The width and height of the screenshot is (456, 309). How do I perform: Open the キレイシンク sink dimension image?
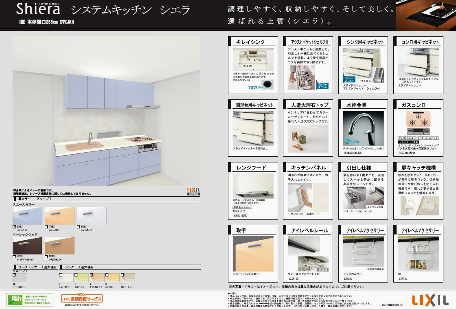point(253,60)
